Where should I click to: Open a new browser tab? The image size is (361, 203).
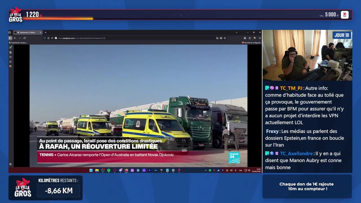tap(45, 32)
